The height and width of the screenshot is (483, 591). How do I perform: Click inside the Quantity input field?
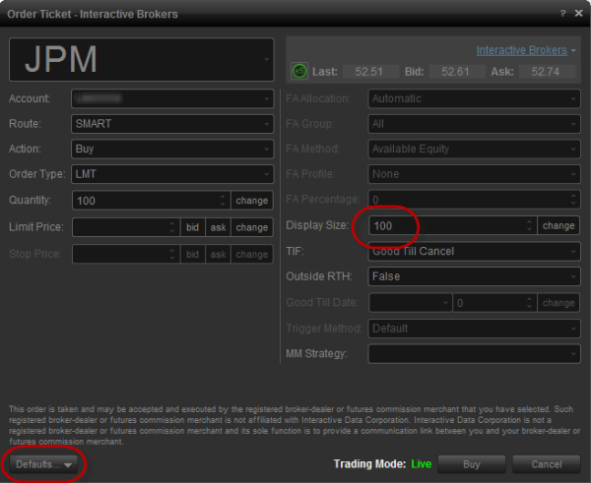(145, 201)
